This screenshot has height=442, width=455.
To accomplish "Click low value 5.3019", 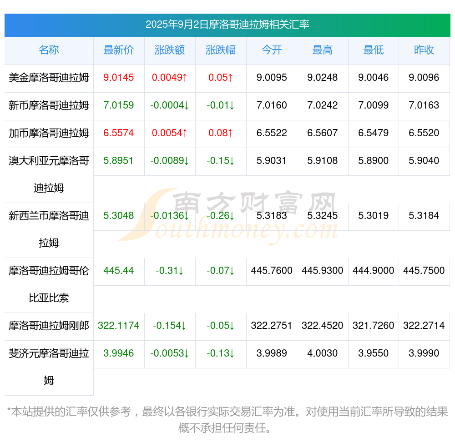I will 374,215.
